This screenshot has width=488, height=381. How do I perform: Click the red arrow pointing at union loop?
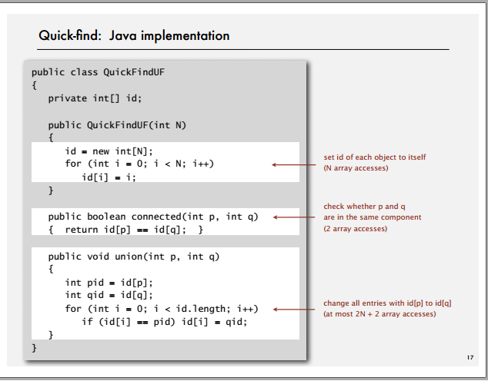point(294,310)
